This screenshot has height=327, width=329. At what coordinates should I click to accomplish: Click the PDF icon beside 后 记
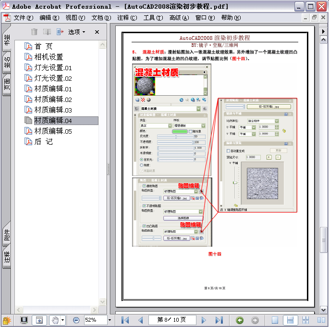(28, 142)
